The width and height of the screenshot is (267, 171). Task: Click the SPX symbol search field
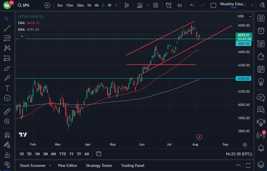[24, 5]
